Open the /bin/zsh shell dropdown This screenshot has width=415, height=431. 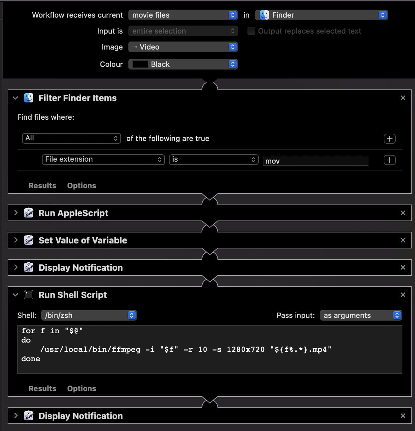[x=89, y=315]
